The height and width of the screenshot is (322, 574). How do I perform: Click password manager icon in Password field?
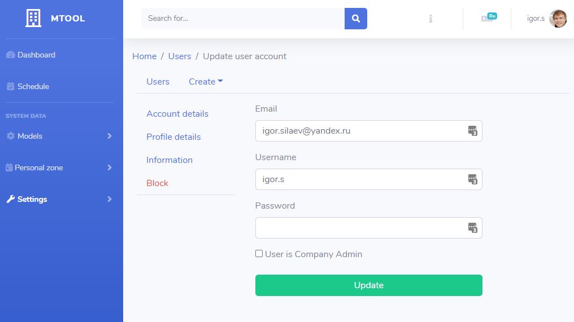[473, 228]
